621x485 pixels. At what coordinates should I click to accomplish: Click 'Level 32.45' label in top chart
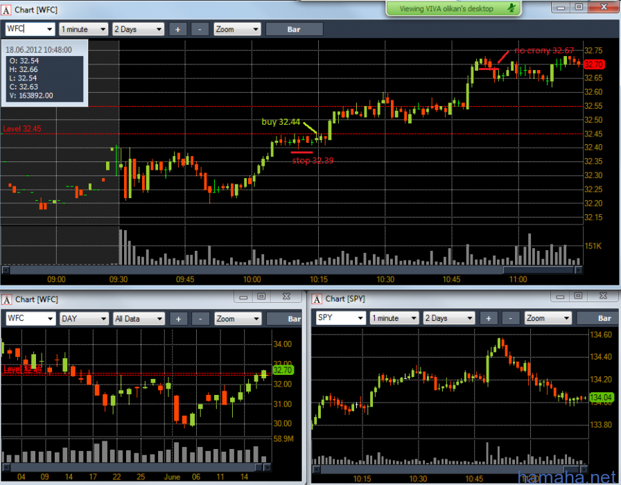(22, 129)
